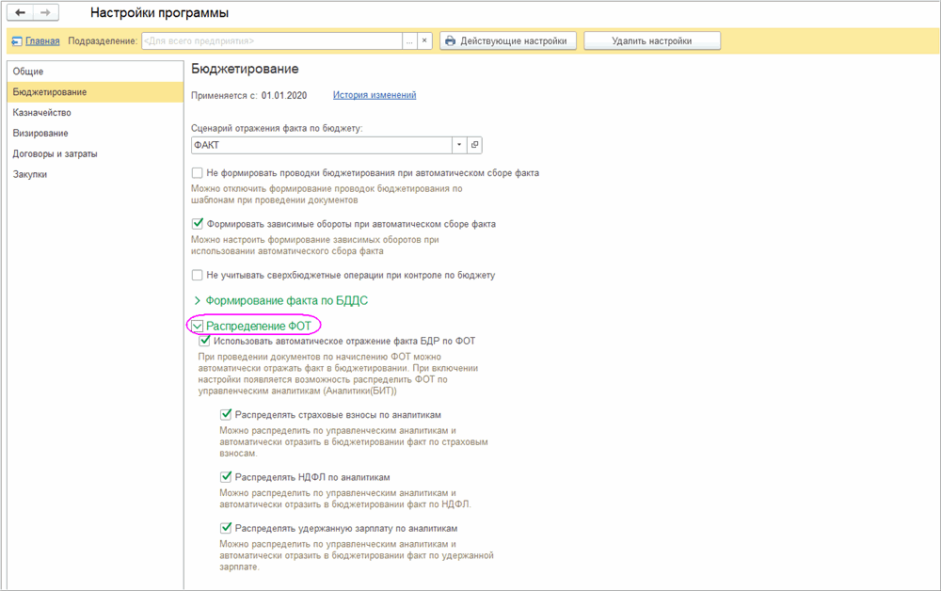This screenshot has width=941, height=591.
Task: Open Подразделение selection with the ellipsis button
Action: tap(408, 41)
